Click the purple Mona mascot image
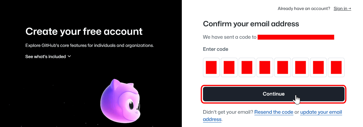This screenshot has width=363, height=127. click(x=121, y=100)
